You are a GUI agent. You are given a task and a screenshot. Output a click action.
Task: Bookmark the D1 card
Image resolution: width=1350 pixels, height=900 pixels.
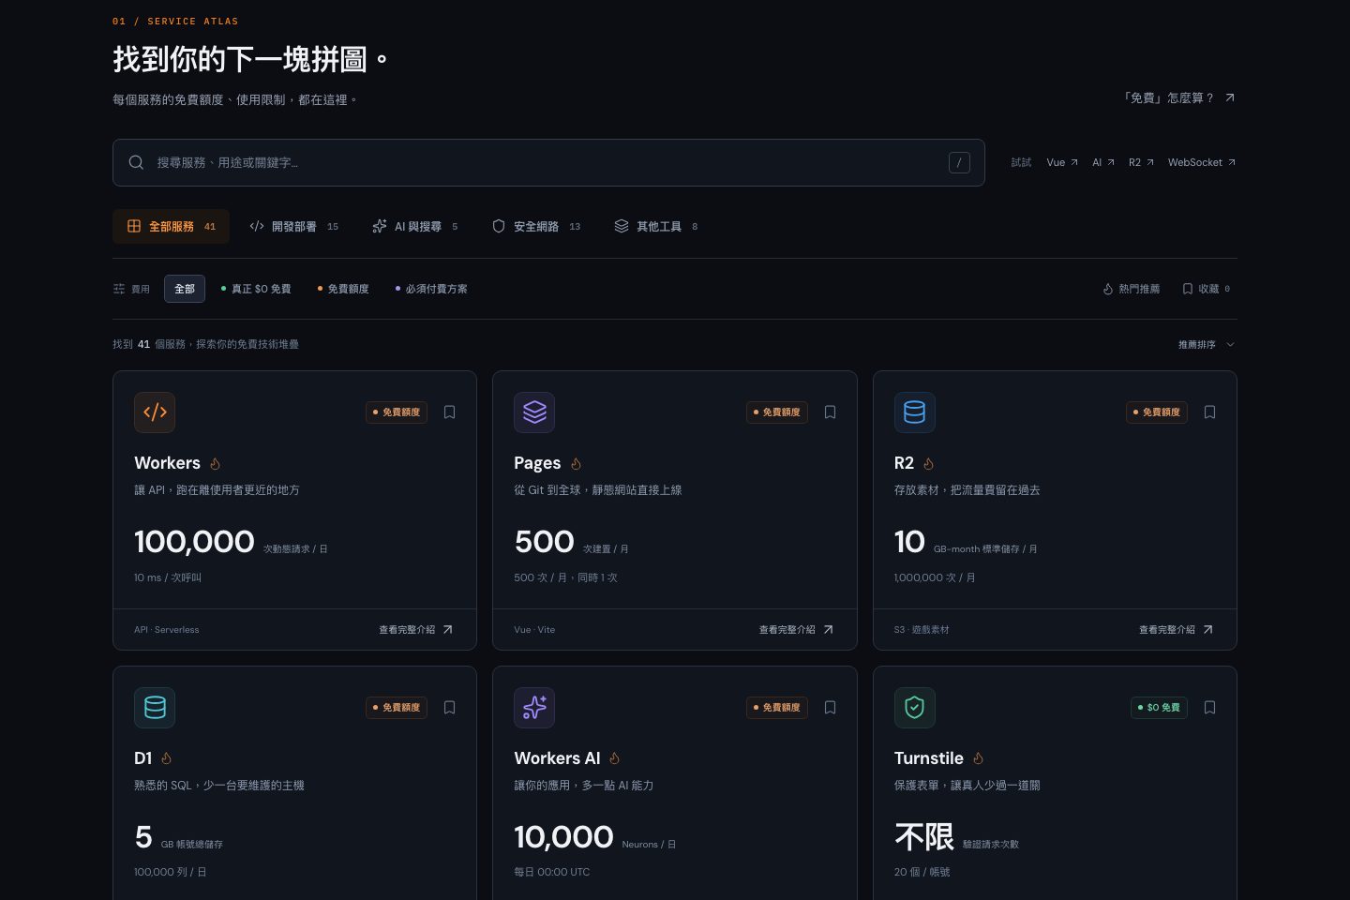[449, 707]
